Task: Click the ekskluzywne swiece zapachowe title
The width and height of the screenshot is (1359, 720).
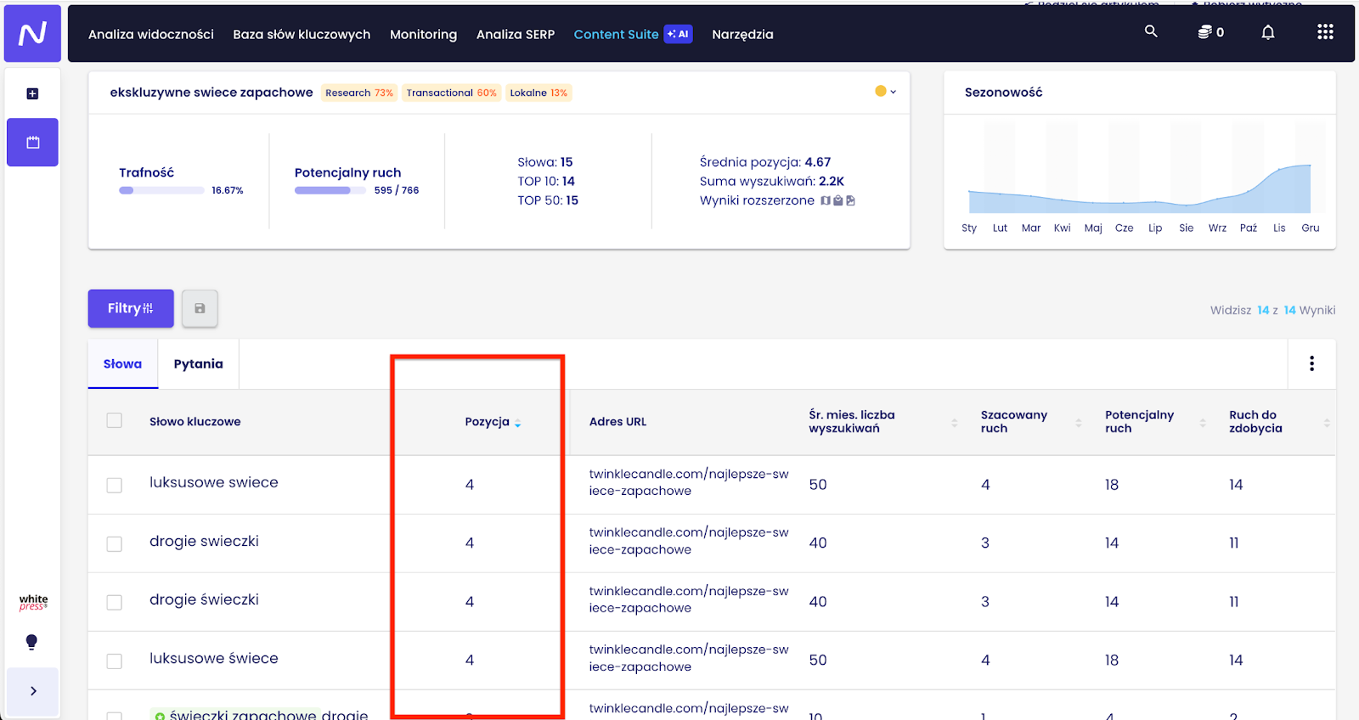Action: point(211,92)
